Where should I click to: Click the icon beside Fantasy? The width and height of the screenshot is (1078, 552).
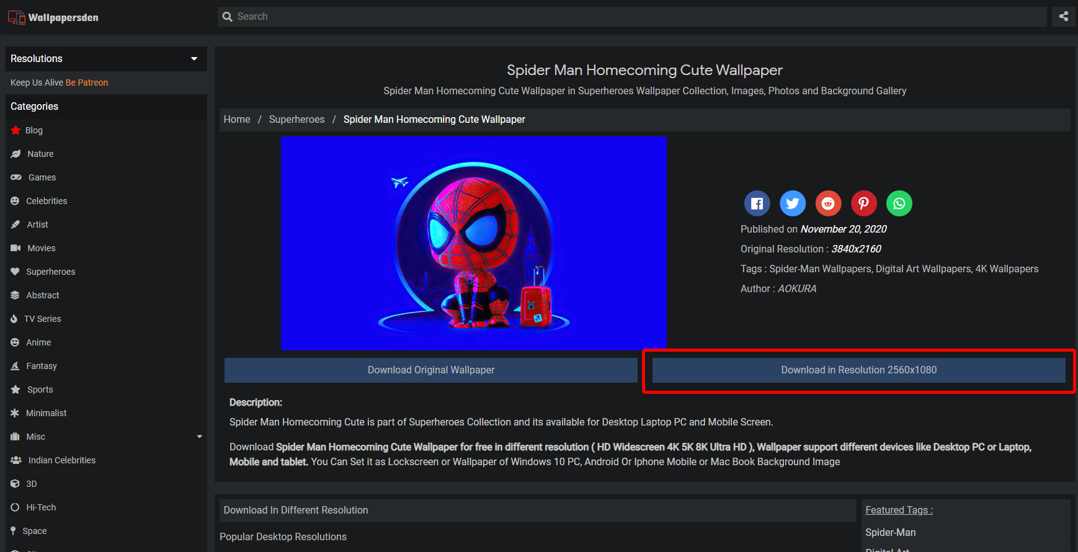[15, 366]
